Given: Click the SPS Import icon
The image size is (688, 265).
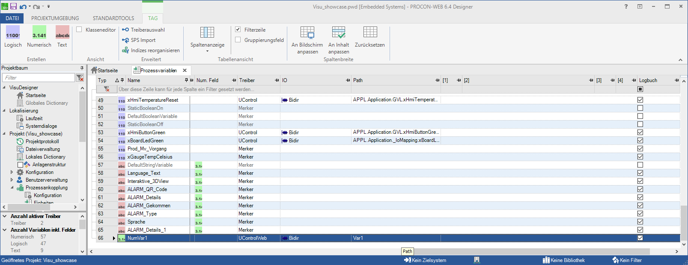Looking at the screenshot, I should coord(125,40).
